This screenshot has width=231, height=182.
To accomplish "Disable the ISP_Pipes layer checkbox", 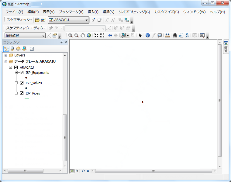I will point(22,93).
